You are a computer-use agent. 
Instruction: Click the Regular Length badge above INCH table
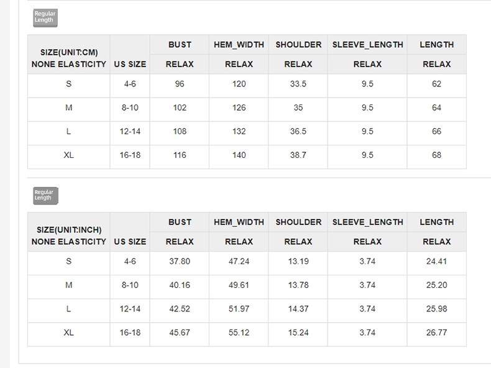46,196
